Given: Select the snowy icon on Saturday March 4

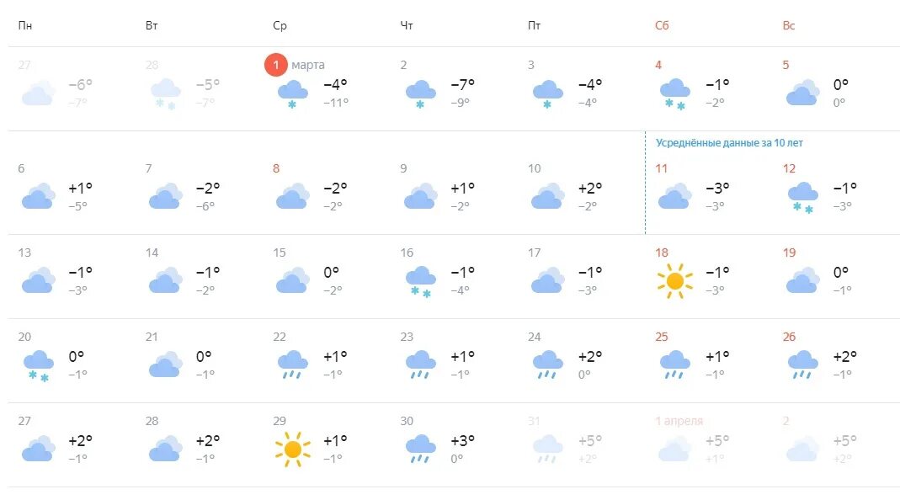Looking at the screenshot, I should click(x=674, y=93).
